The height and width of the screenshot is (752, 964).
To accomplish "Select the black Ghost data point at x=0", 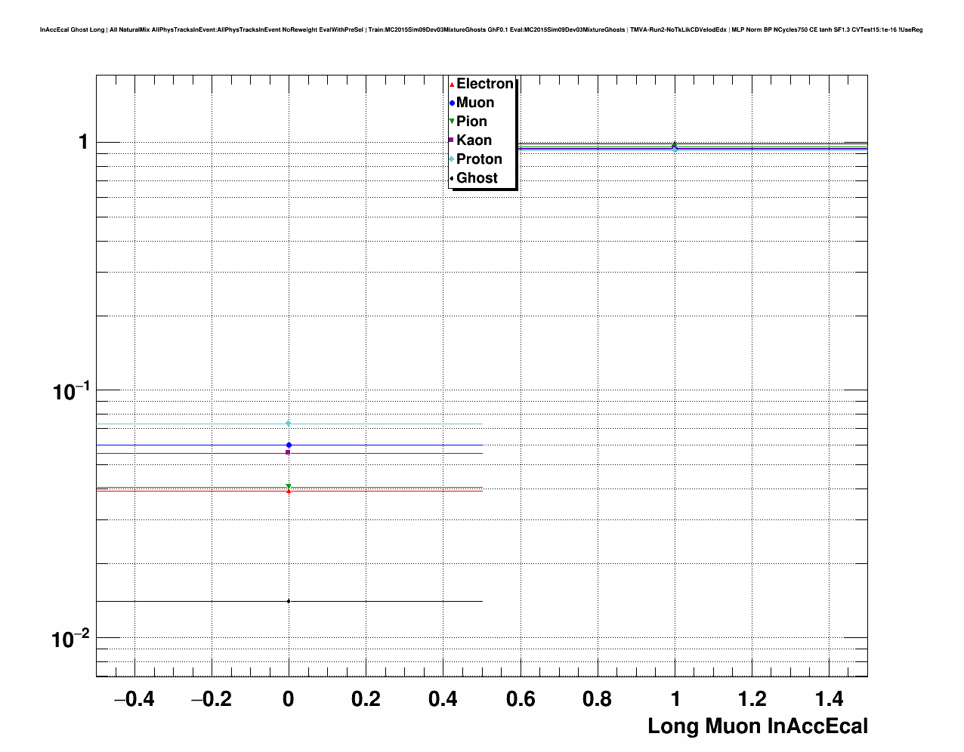I will (x=289, y=601).
